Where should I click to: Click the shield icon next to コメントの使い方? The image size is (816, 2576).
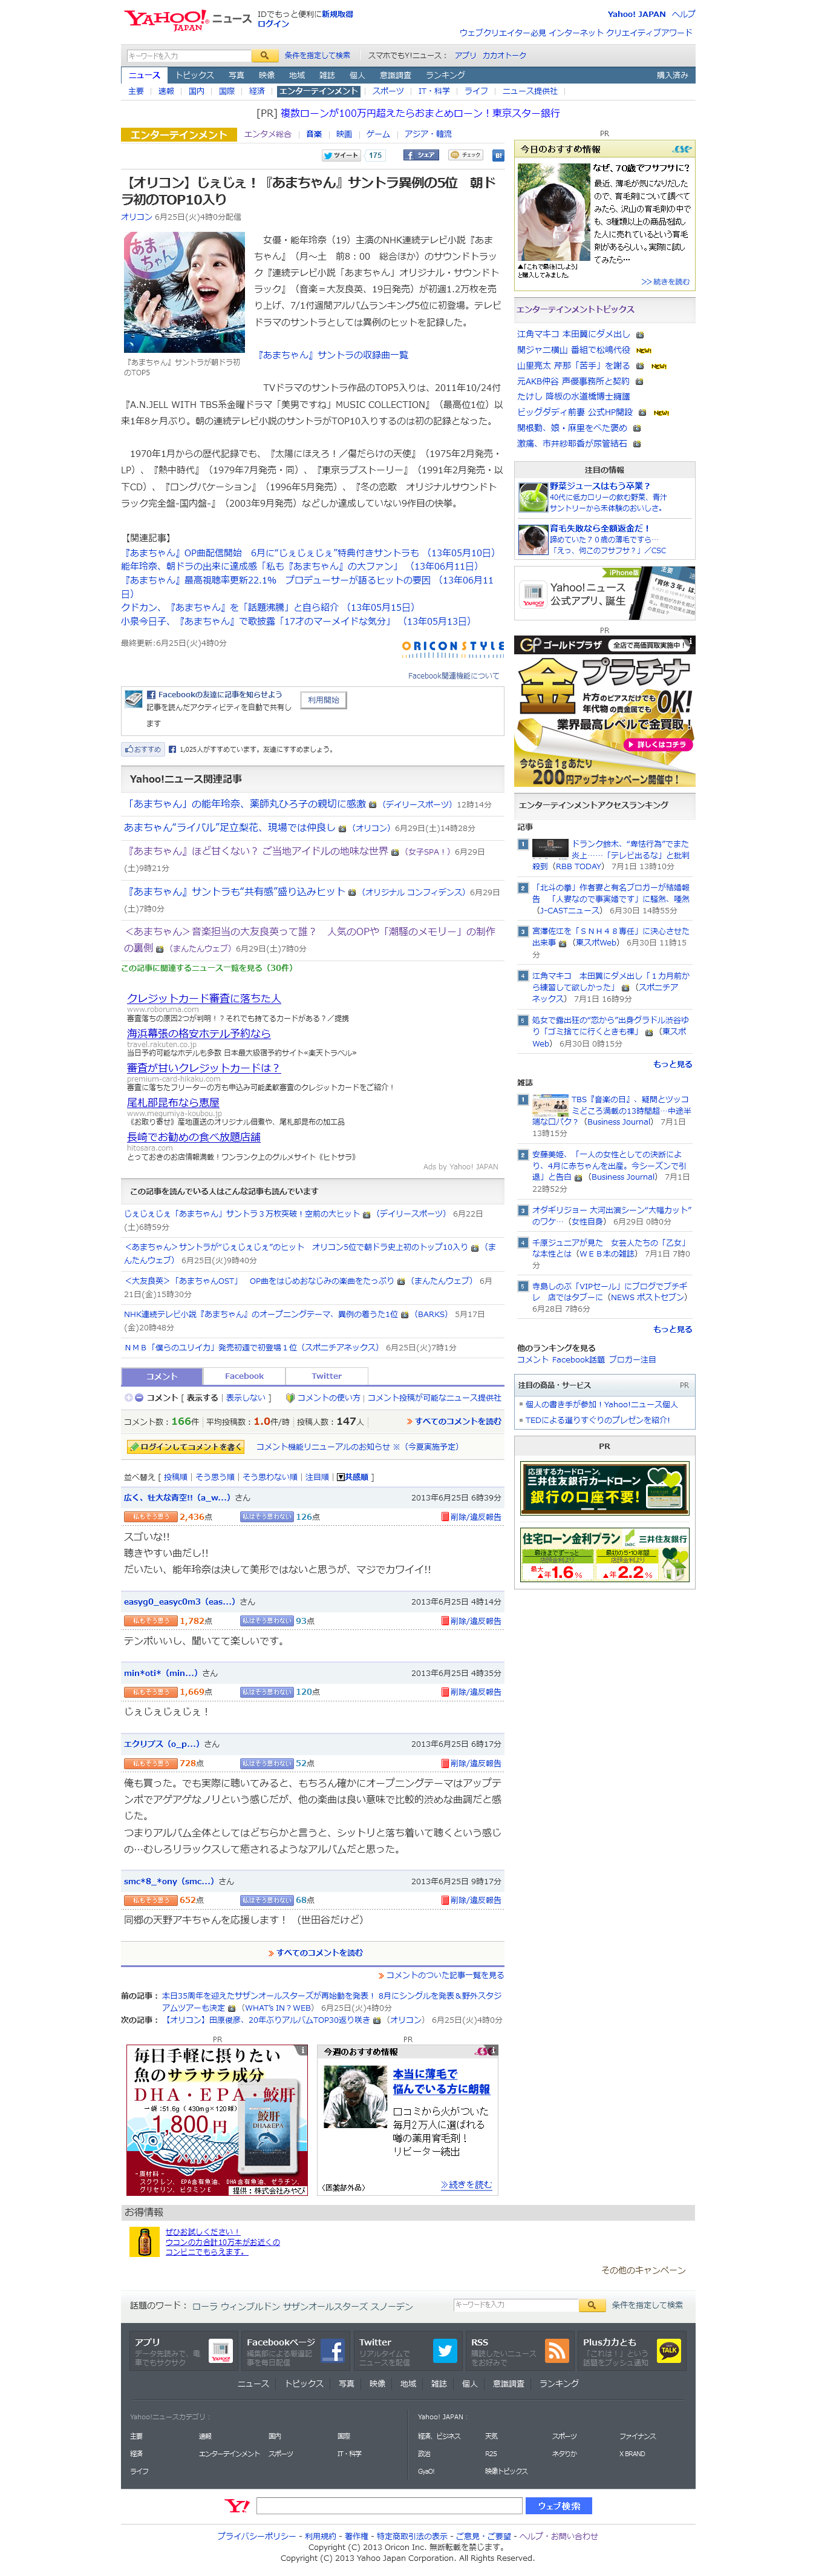click(290, 1398)
